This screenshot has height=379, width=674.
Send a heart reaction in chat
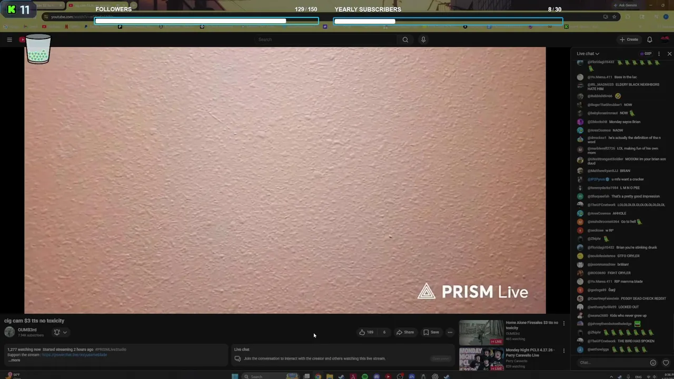(x=666, y=363)
